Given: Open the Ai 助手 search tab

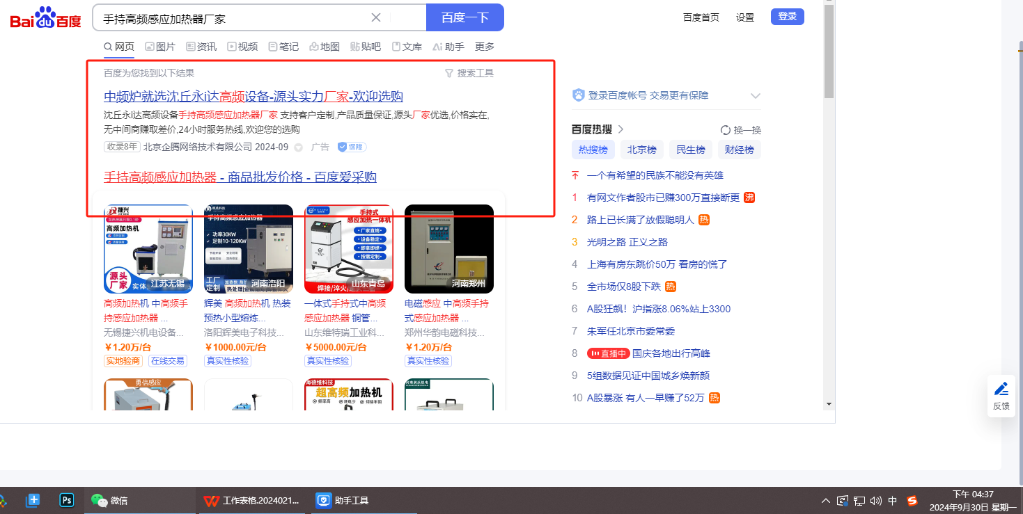Looking at the screenshot, I should [448, 47].
